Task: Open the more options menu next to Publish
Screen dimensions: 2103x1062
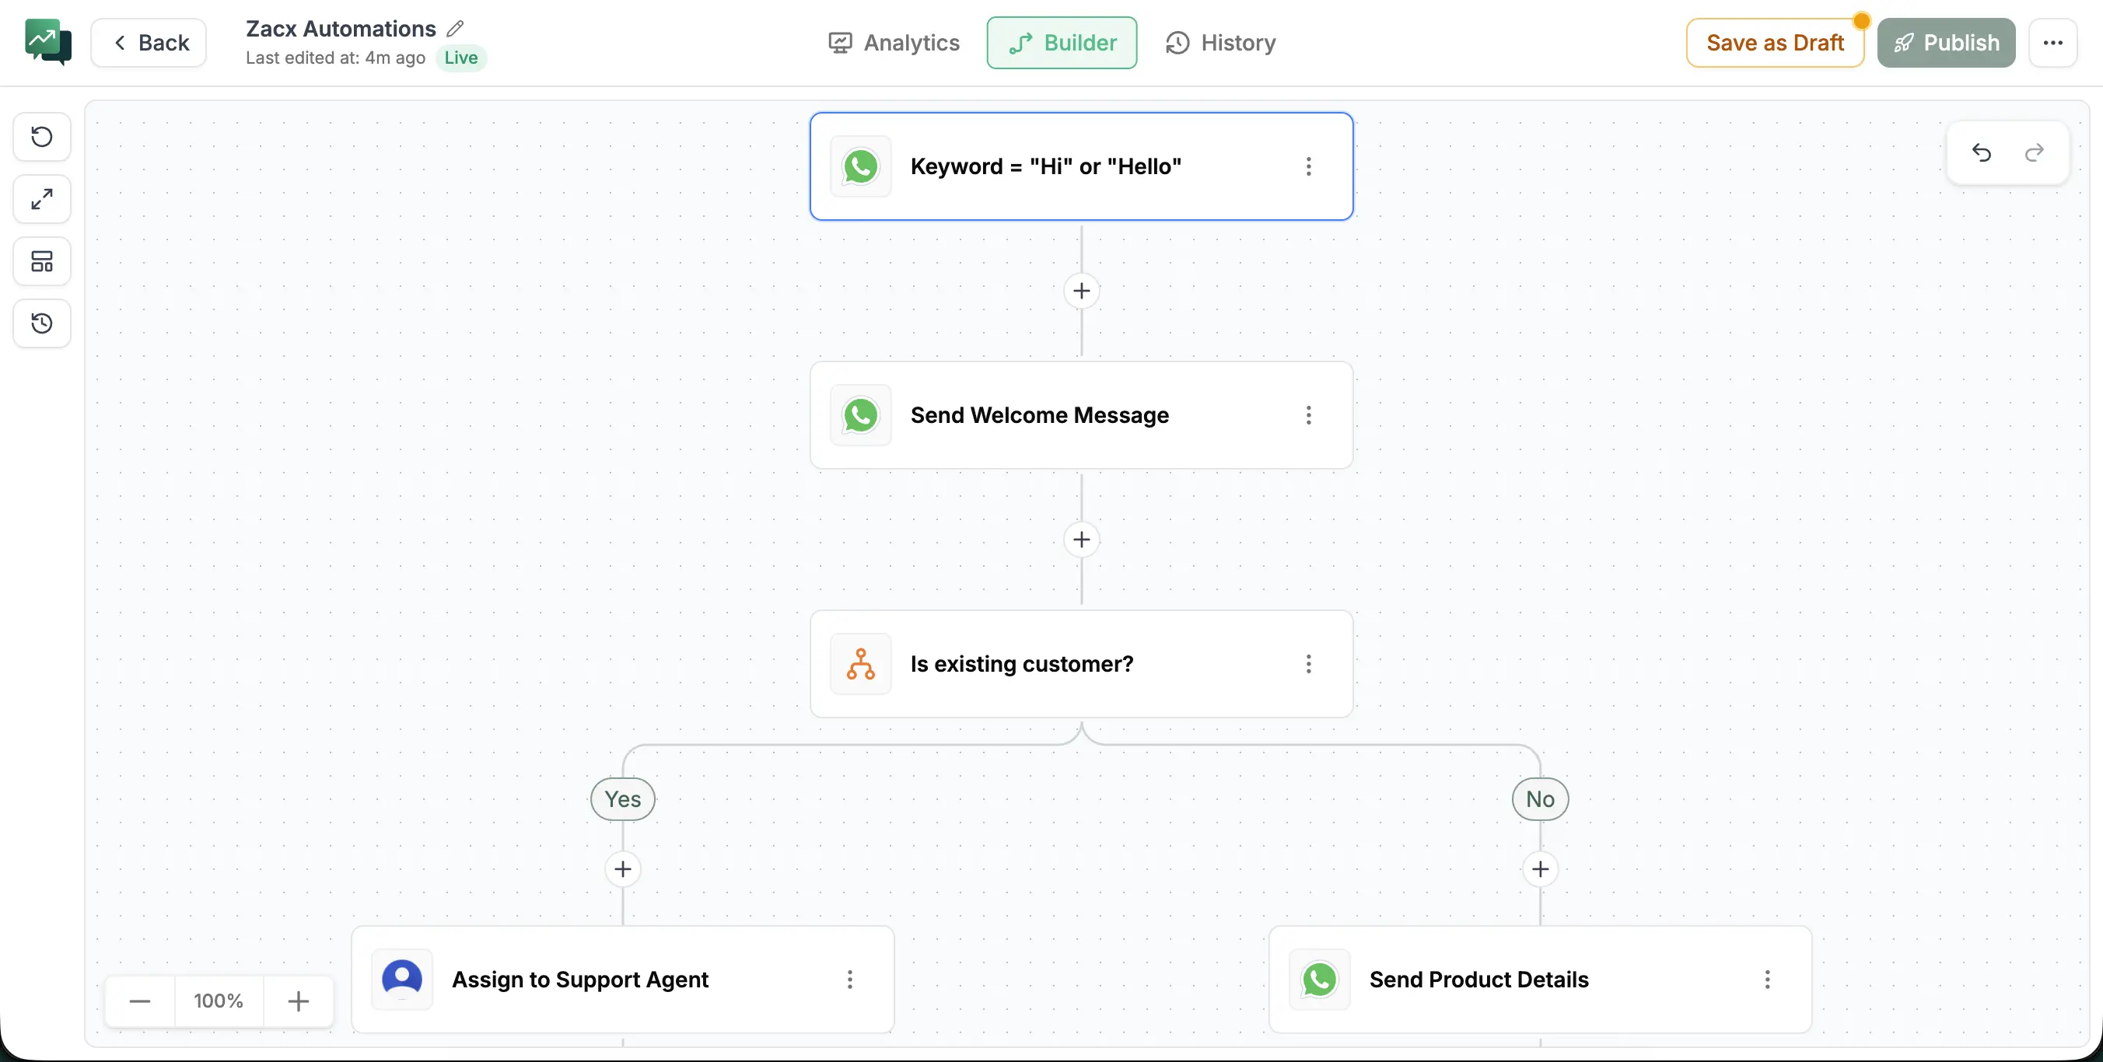Action: 2054,43
